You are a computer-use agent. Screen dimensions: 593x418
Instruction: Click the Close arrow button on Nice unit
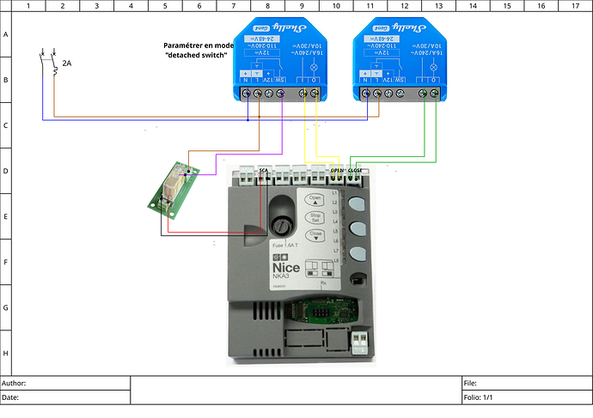pyautogui.click(x=315, y=235)
